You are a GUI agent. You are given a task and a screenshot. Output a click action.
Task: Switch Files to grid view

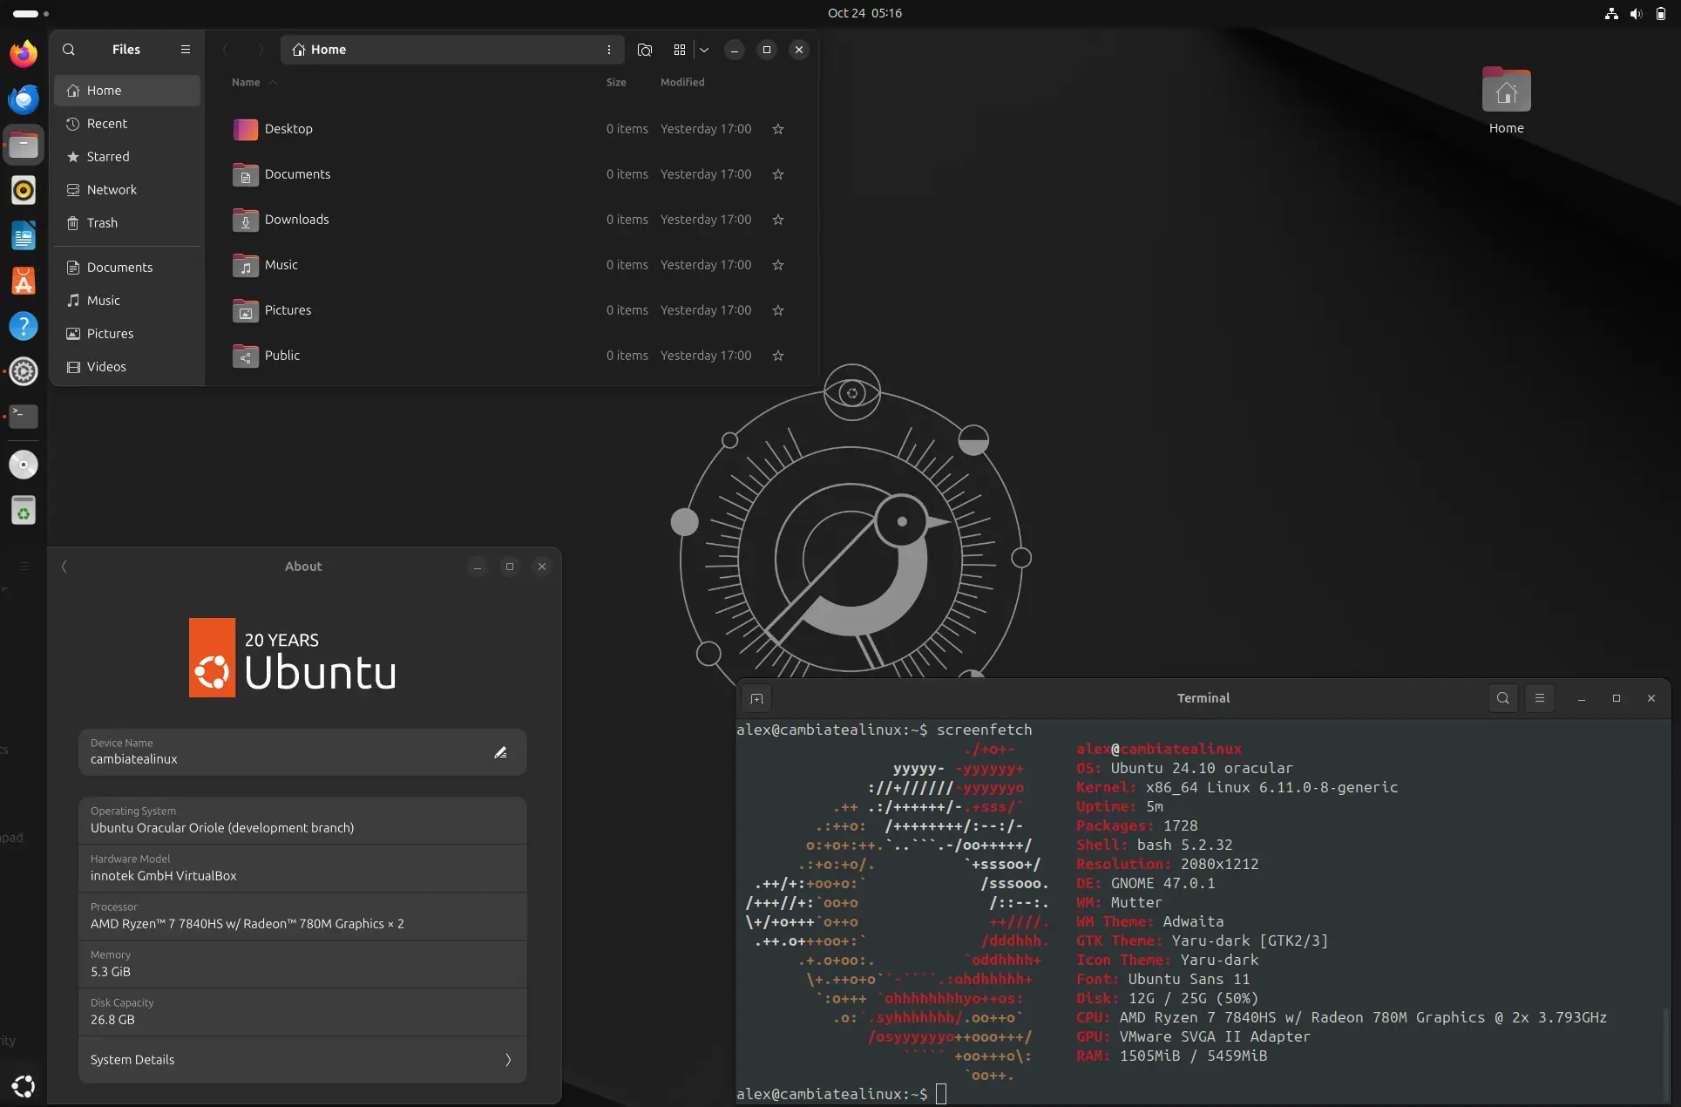(x=680, y=50)
